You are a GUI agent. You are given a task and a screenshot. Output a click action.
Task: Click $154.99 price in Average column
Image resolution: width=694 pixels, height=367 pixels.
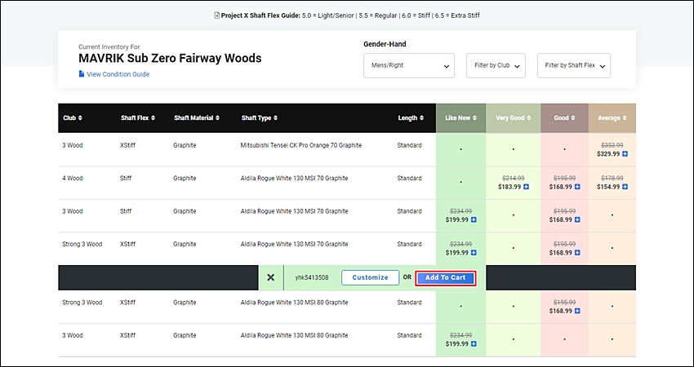(x=608, y=187)
